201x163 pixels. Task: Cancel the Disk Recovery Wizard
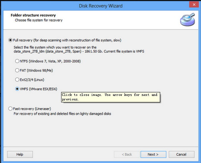181,154
